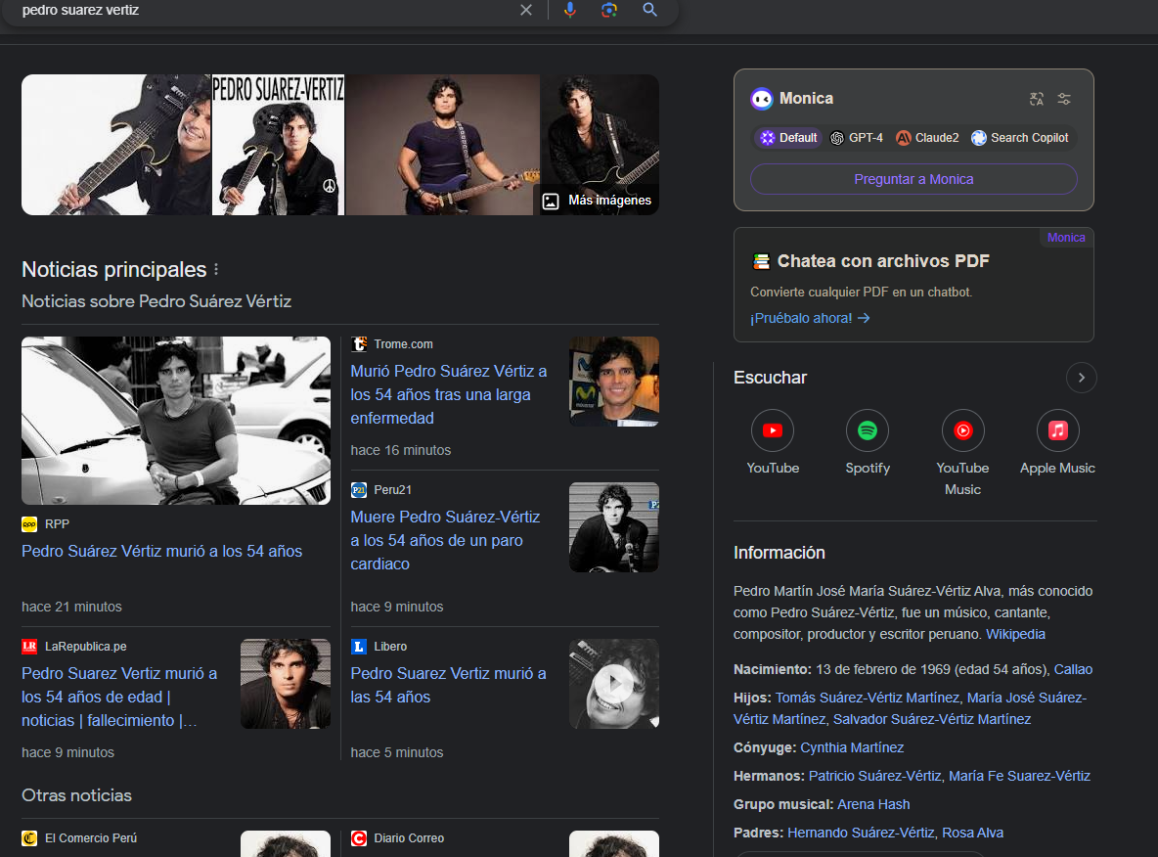Open Salvador Suárez-Vértiz Martínez link
Viewport: 1158px width, 857px height.
coord(932,719)
